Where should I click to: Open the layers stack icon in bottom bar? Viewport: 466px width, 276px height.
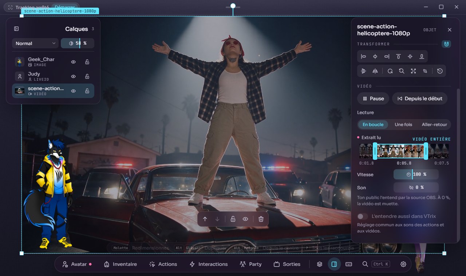[320, 264]
